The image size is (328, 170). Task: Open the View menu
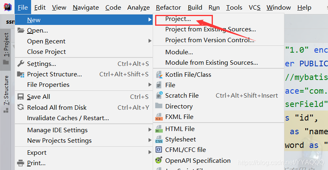tap(59, 7)
